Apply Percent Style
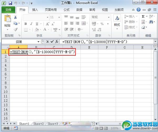158x132 pixels. coord(102,24)
